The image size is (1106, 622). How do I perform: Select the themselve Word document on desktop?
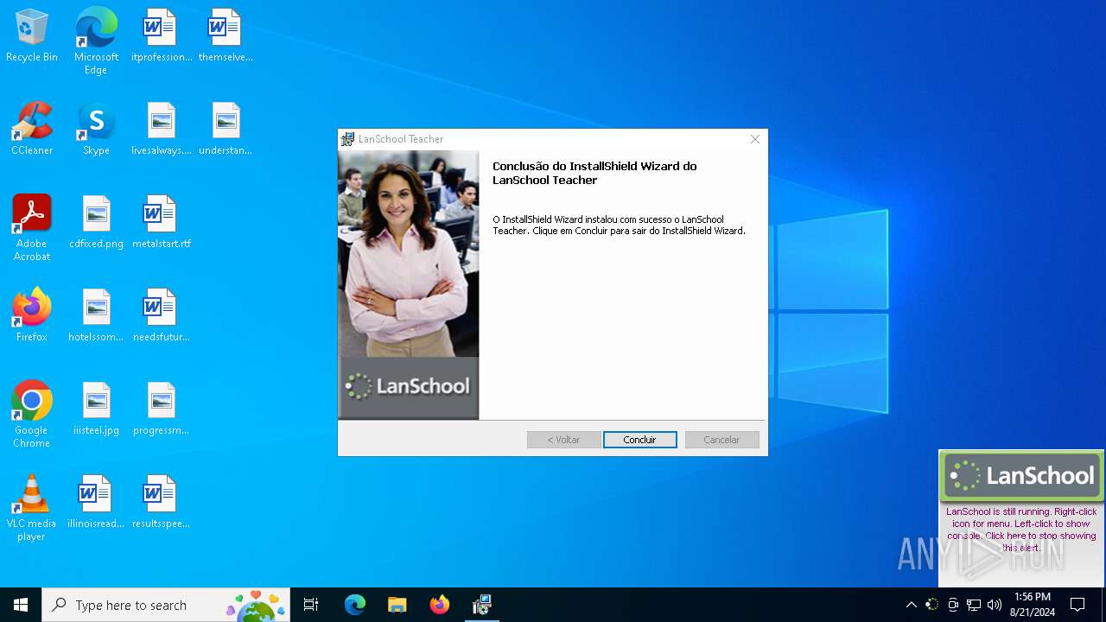pos(226,36)
